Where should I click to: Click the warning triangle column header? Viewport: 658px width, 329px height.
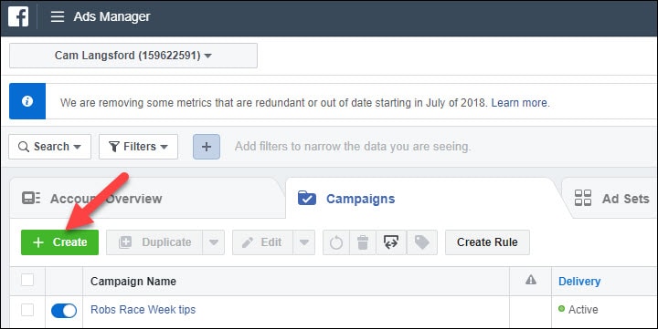531,280
